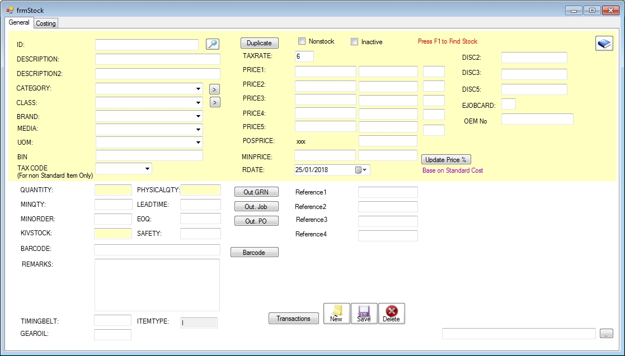Click the TAXRATE field
Viewport: 625px width, 356px height.
[x=304, y=56]
